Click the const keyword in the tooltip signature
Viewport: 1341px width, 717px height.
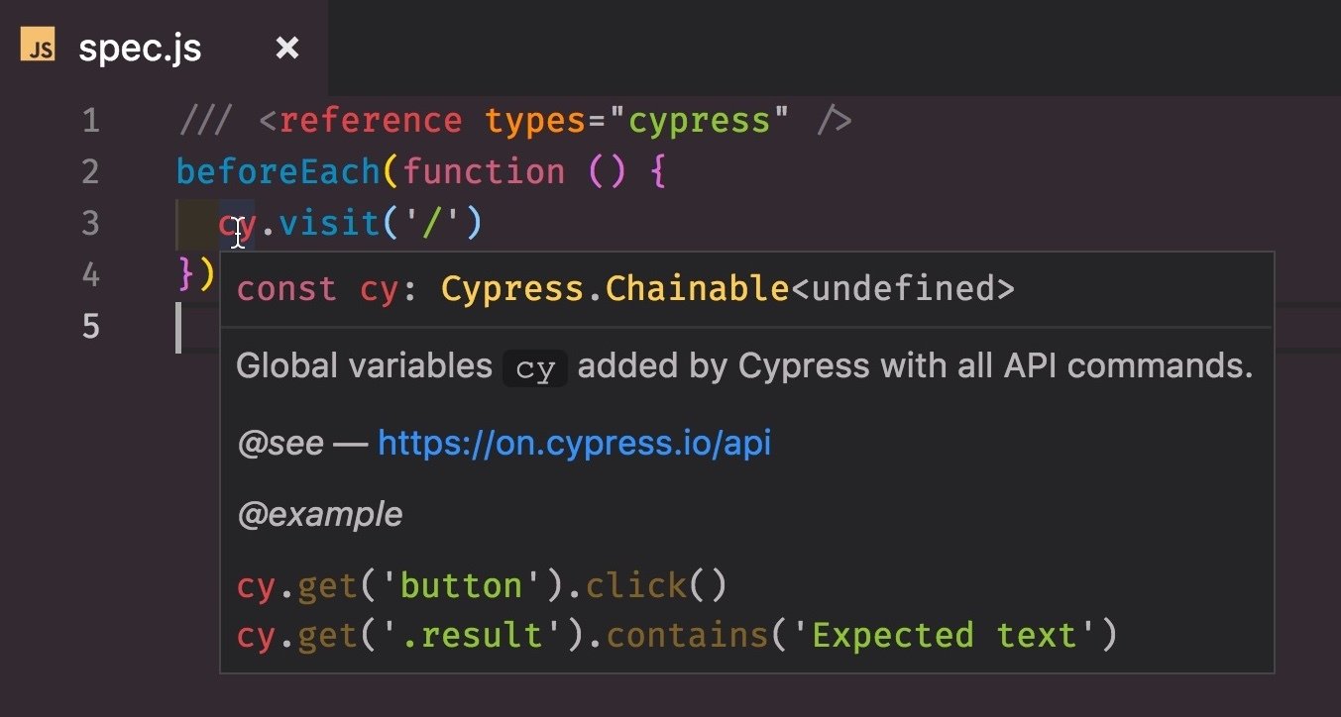[x=287, y=288]
